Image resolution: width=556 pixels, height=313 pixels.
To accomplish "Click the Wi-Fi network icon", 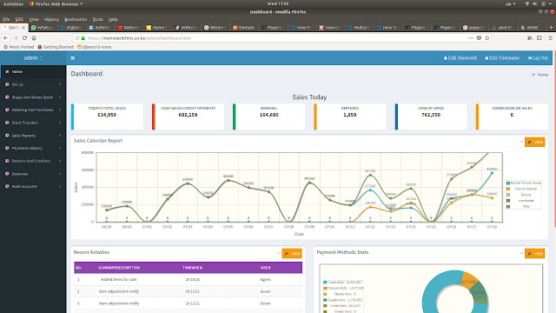I will [527, 3].
